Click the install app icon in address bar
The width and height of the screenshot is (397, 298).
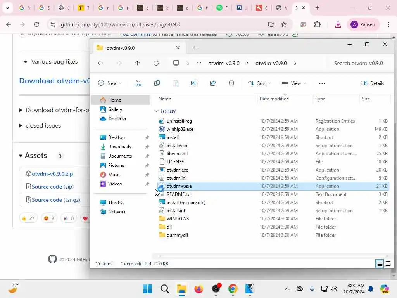[x=271, y=24]
